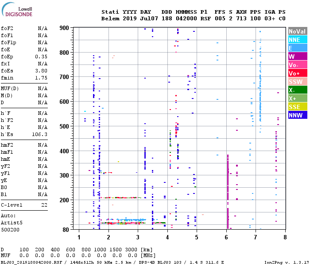Image resolution: width=310 pixels, height=265 pixels.
Task: Select the red Vo+ legend swatch
Action: (298, 73)
